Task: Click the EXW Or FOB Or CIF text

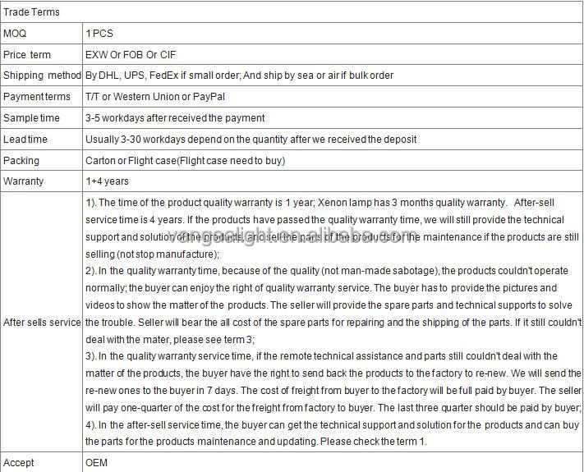Action: tap(131, 55)
